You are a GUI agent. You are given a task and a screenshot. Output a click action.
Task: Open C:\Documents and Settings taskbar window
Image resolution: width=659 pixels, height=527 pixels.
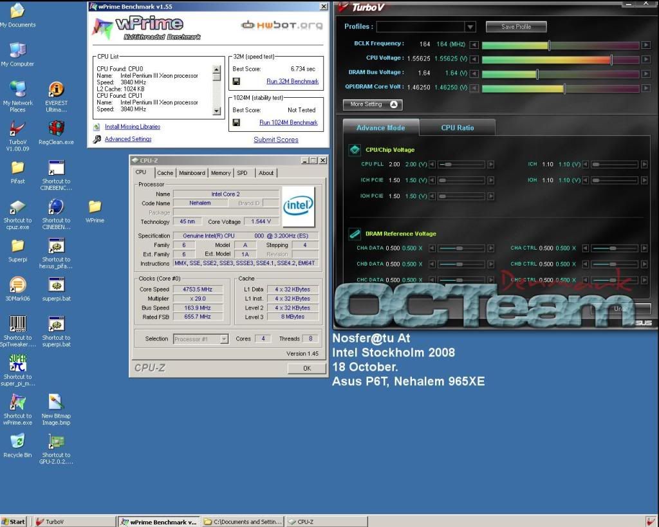point(243,522)
